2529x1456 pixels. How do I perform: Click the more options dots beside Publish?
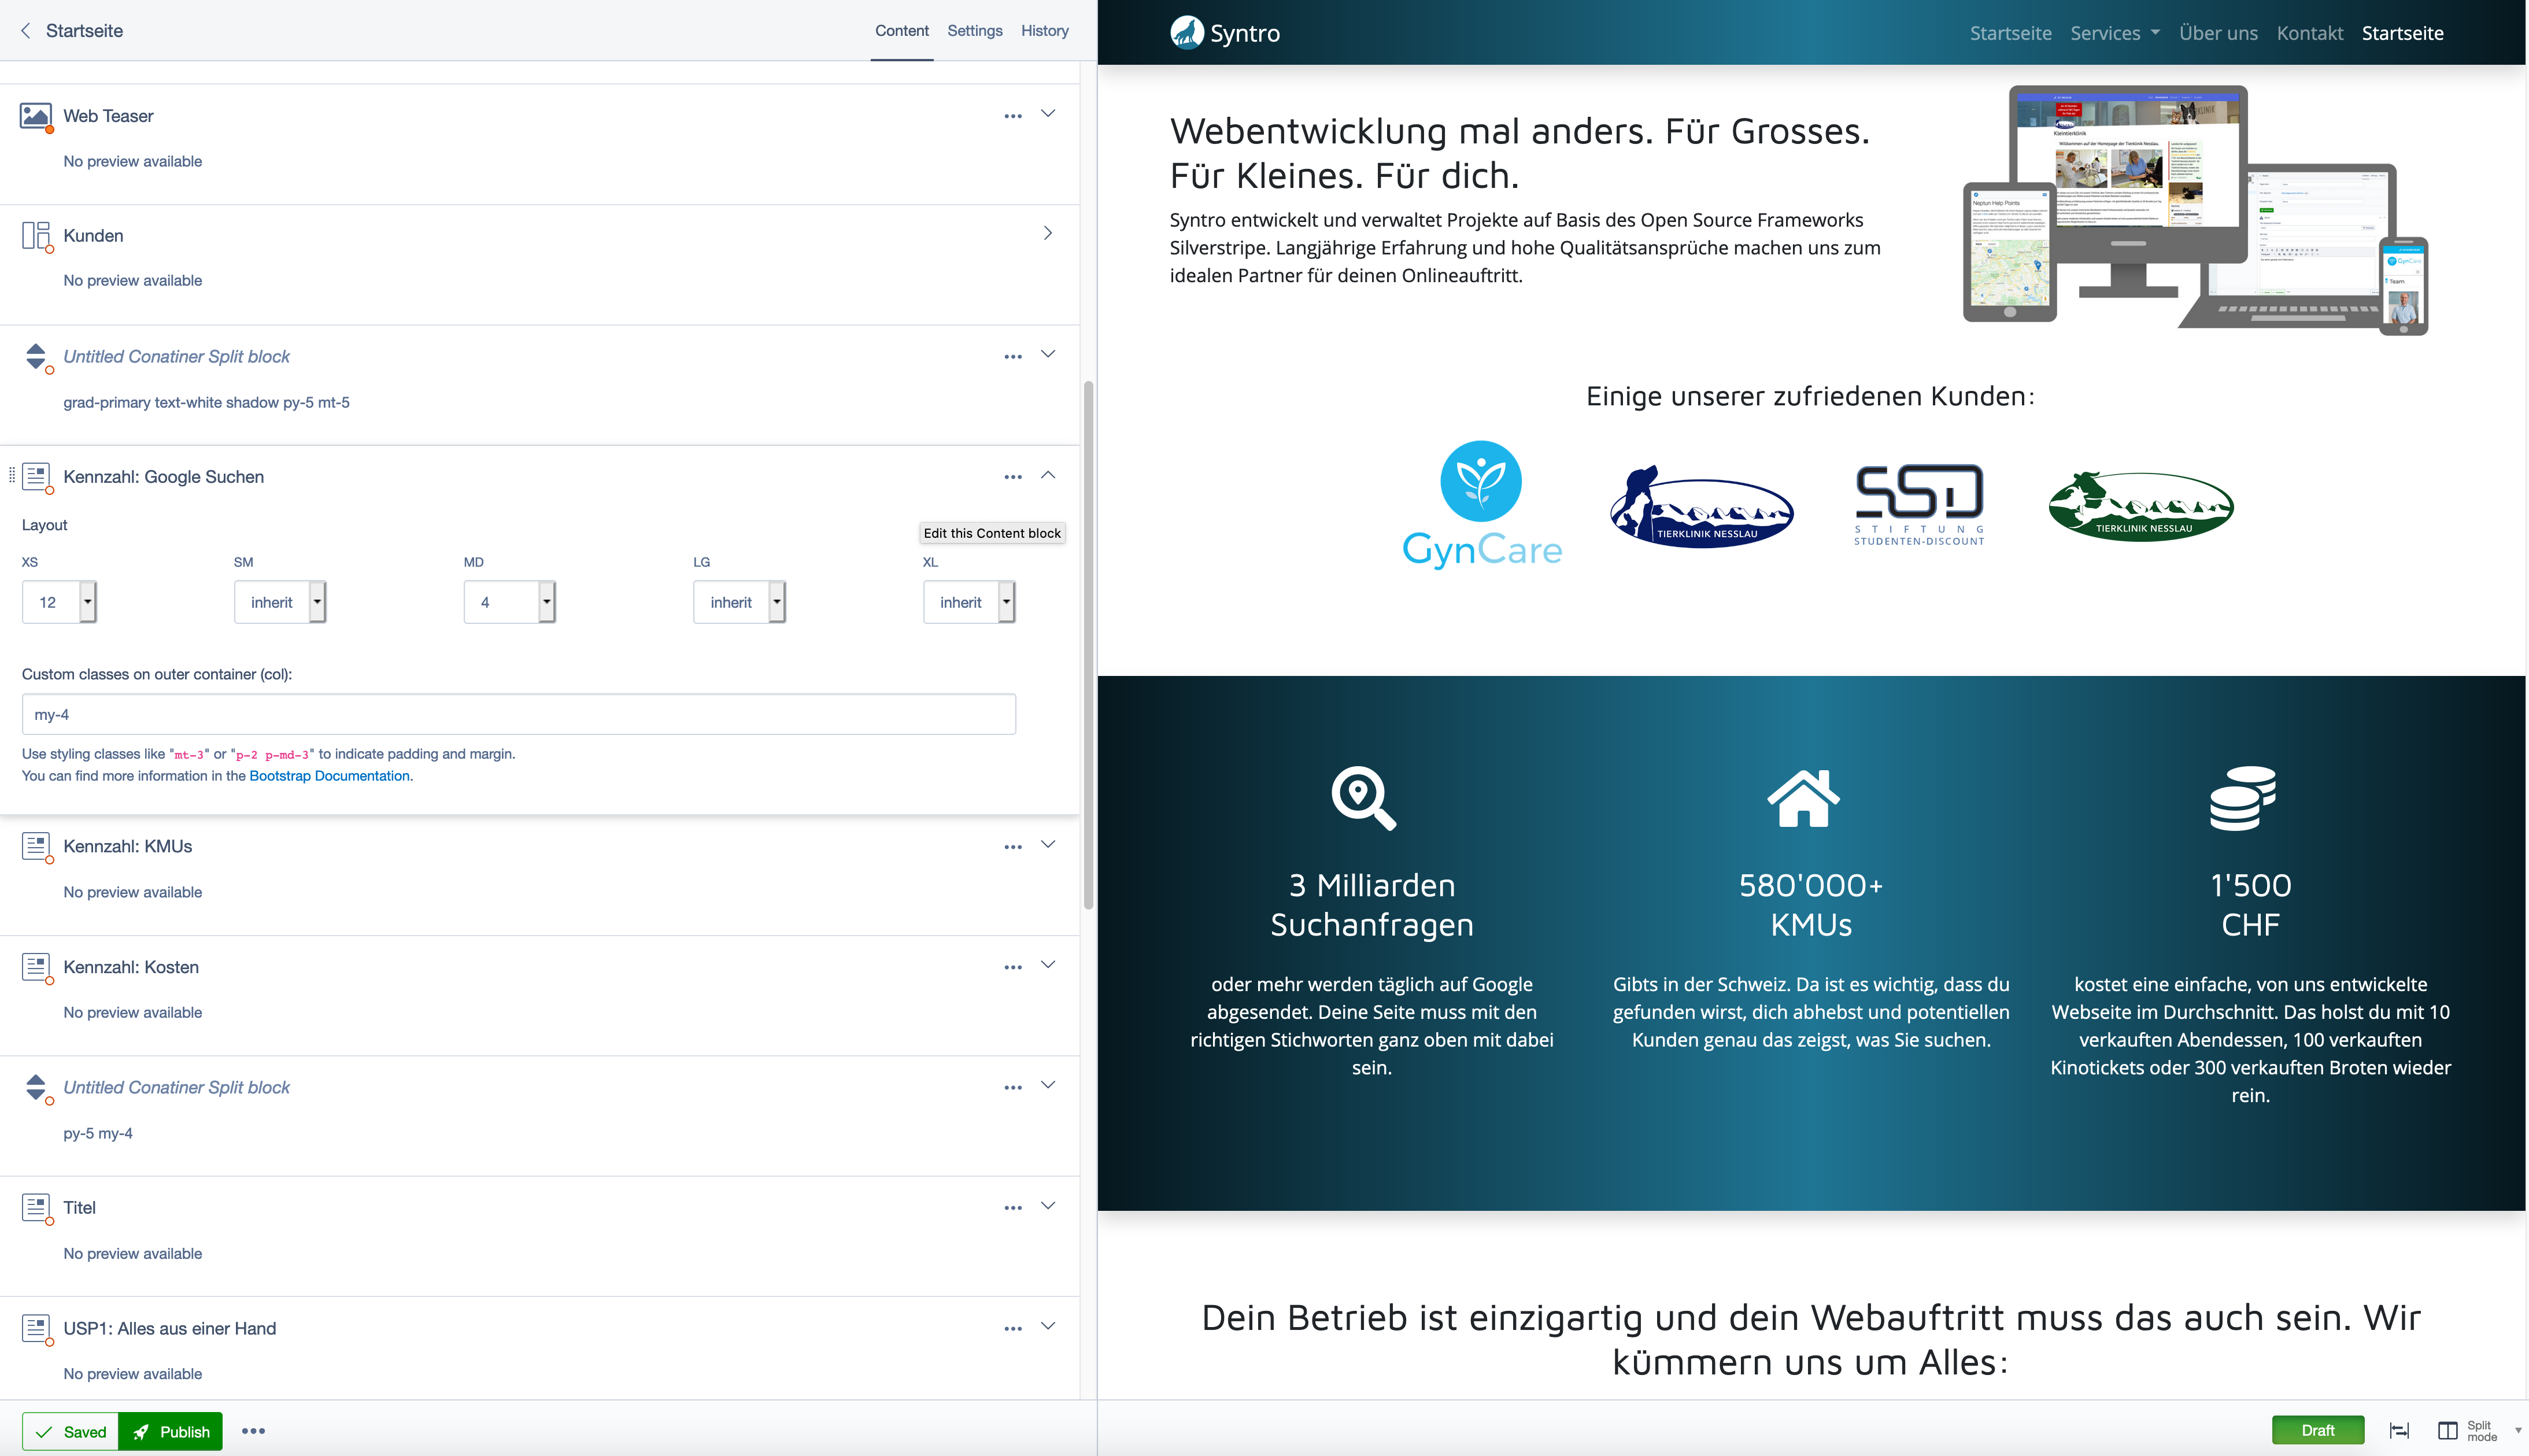[x=253, y=1431]
